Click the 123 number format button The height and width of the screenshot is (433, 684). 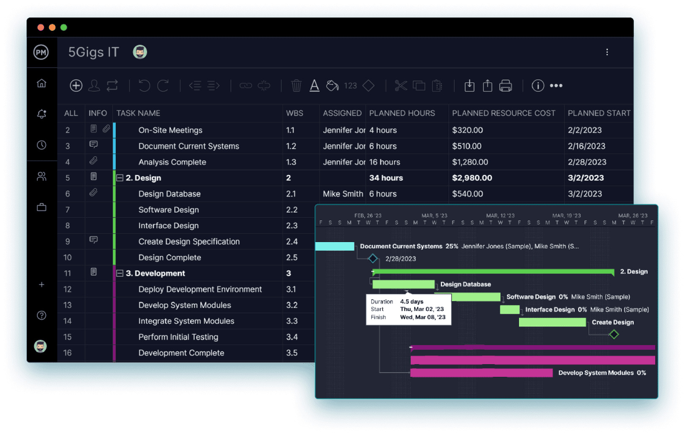350,86
